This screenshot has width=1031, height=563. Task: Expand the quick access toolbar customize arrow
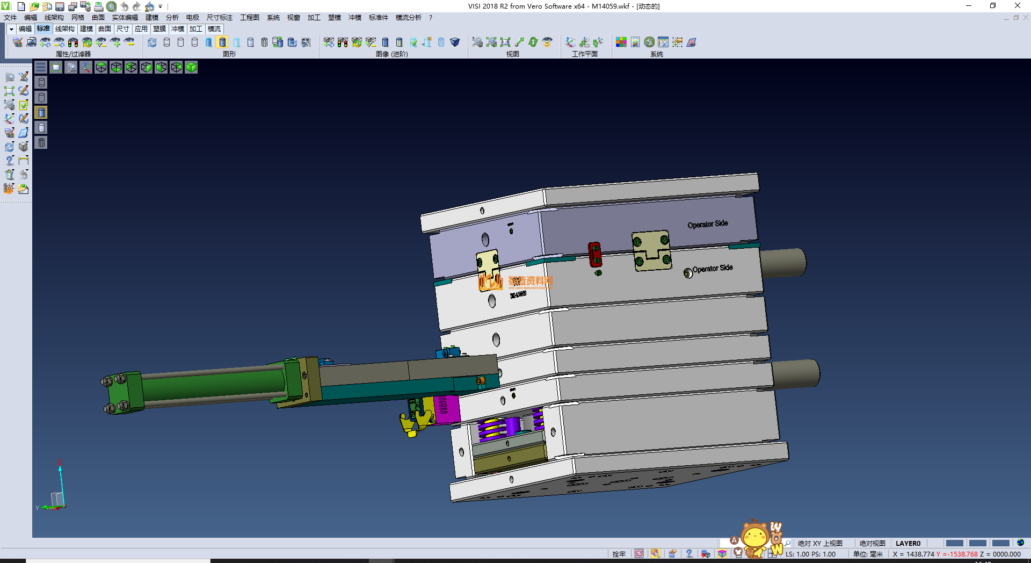160,6
